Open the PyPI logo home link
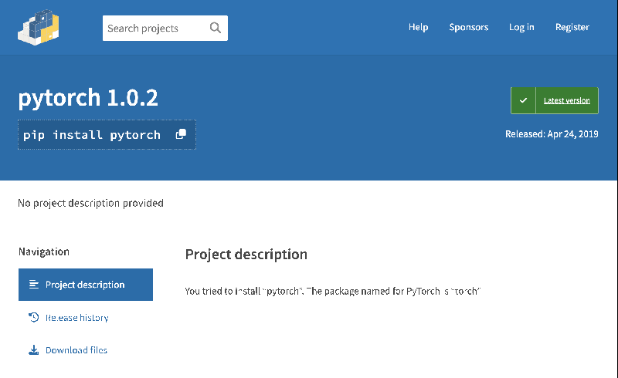The height and width of the screenshot is (378, 618). (38, 27)
